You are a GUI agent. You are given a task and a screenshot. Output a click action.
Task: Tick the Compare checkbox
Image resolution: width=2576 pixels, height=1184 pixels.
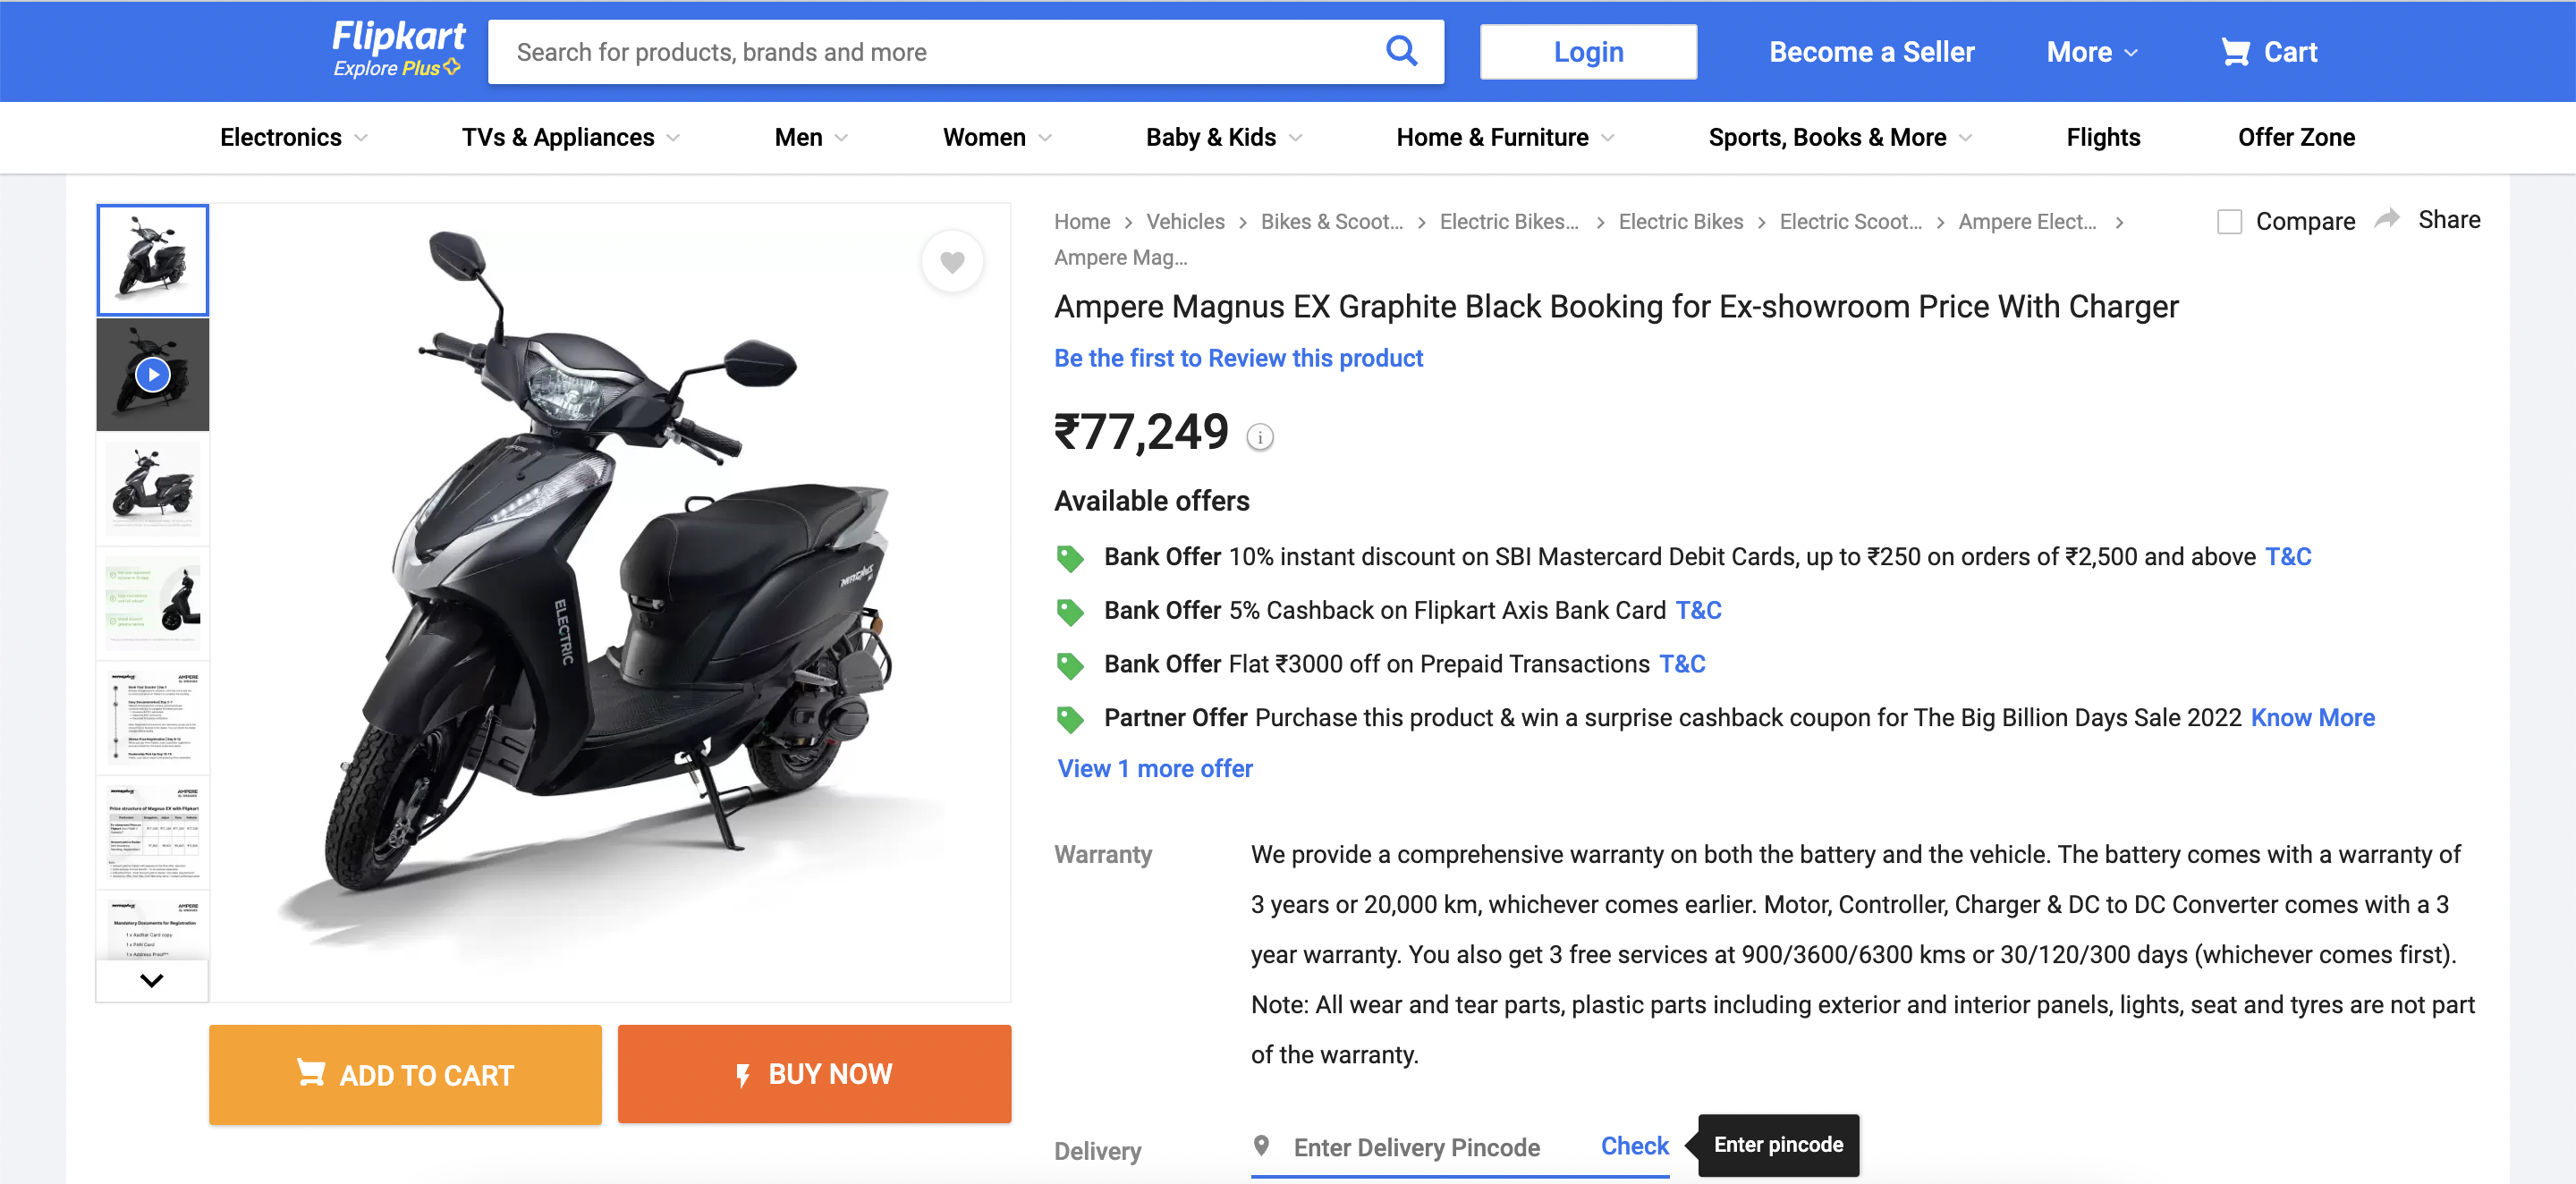[x=2229, y=221]
